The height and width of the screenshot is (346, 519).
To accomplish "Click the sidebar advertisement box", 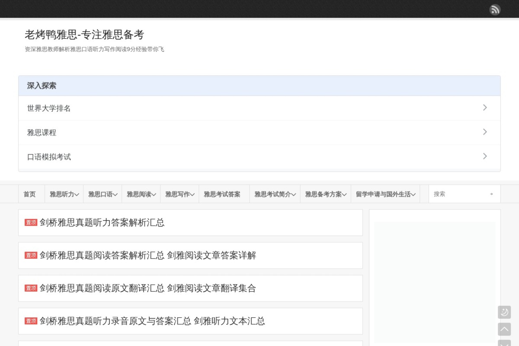I will pos(435,283).
